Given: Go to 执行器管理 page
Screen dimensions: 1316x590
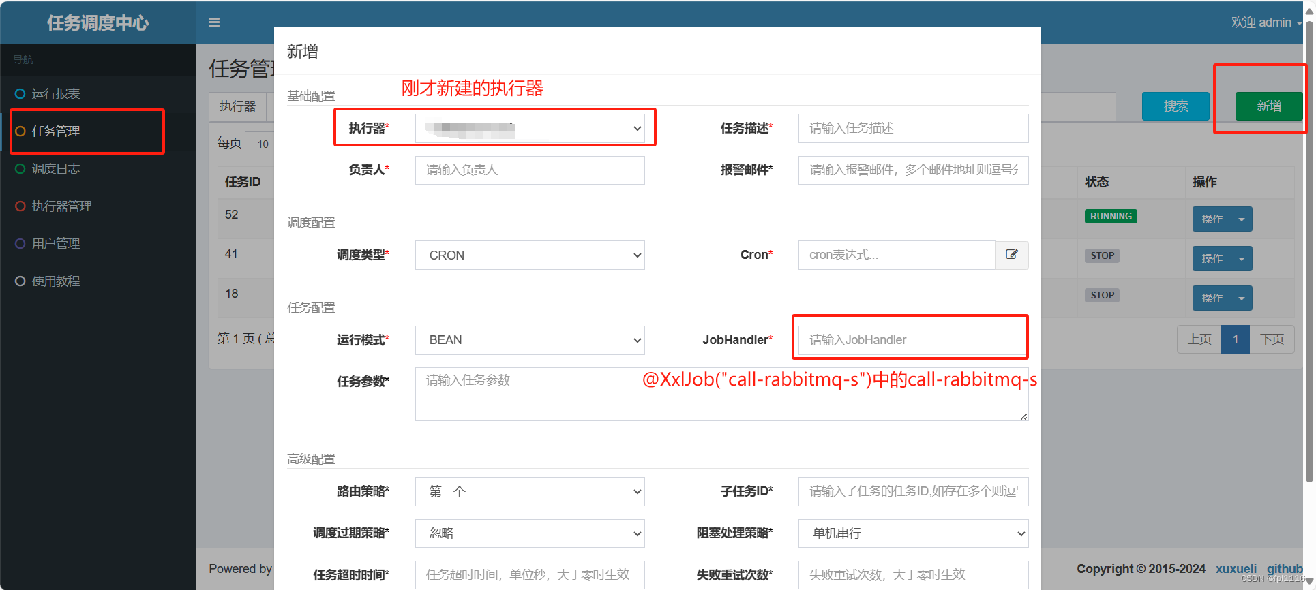Looking at the screenshot, I should click(x=62, y=206).
